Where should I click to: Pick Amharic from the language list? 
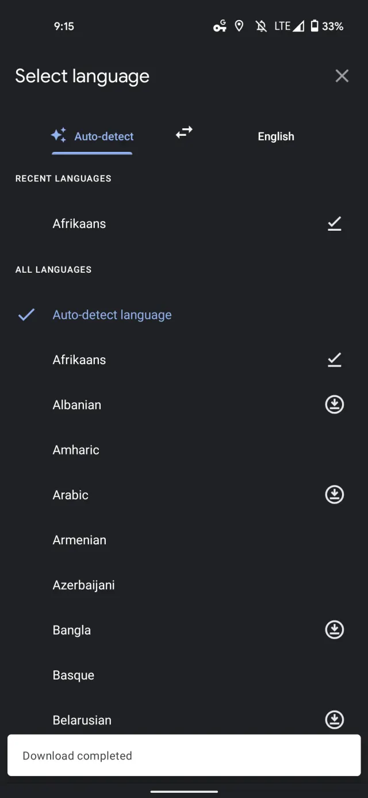[76, 450]
